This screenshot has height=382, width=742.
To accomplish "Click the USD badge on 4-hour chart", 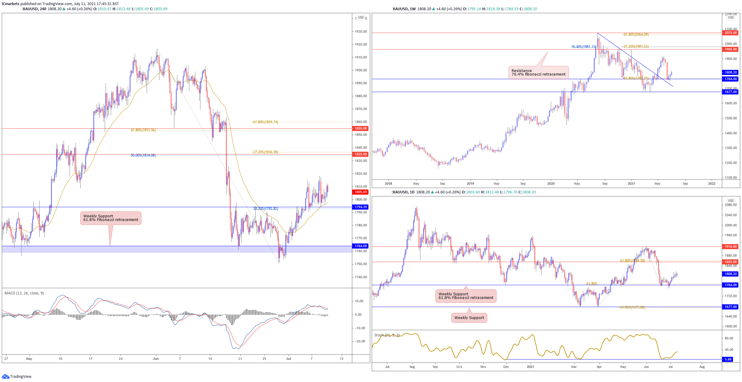I will coord(361,18).
